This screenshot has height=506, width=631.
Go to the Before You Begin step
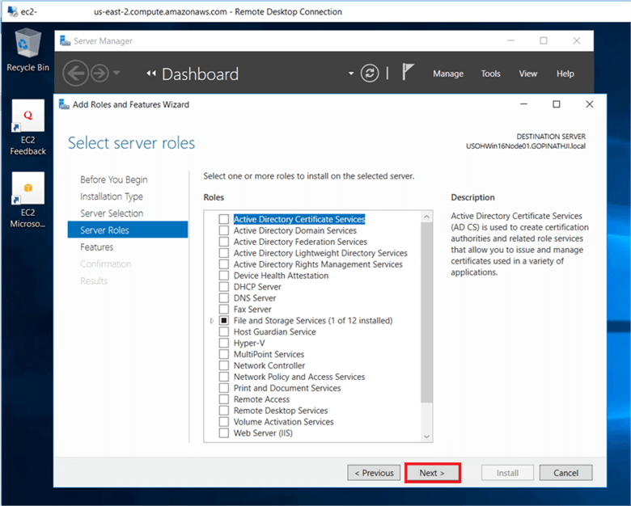point(114,179)
